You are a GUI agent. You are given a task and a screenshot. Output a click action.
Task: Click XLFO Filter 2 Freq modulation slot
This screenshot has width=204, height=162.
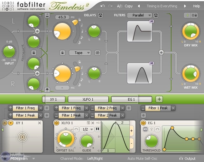click(x=107, y=108)
